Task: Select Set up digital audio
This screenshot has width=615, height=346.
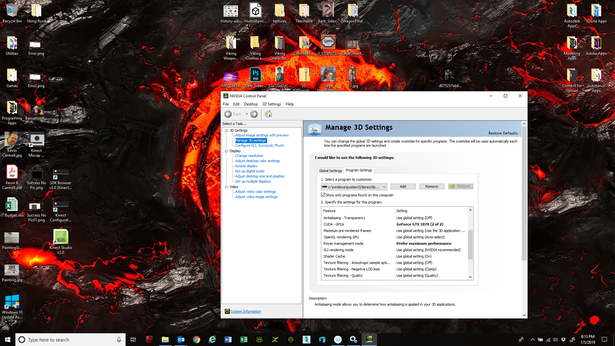Action: click(250, 171)
